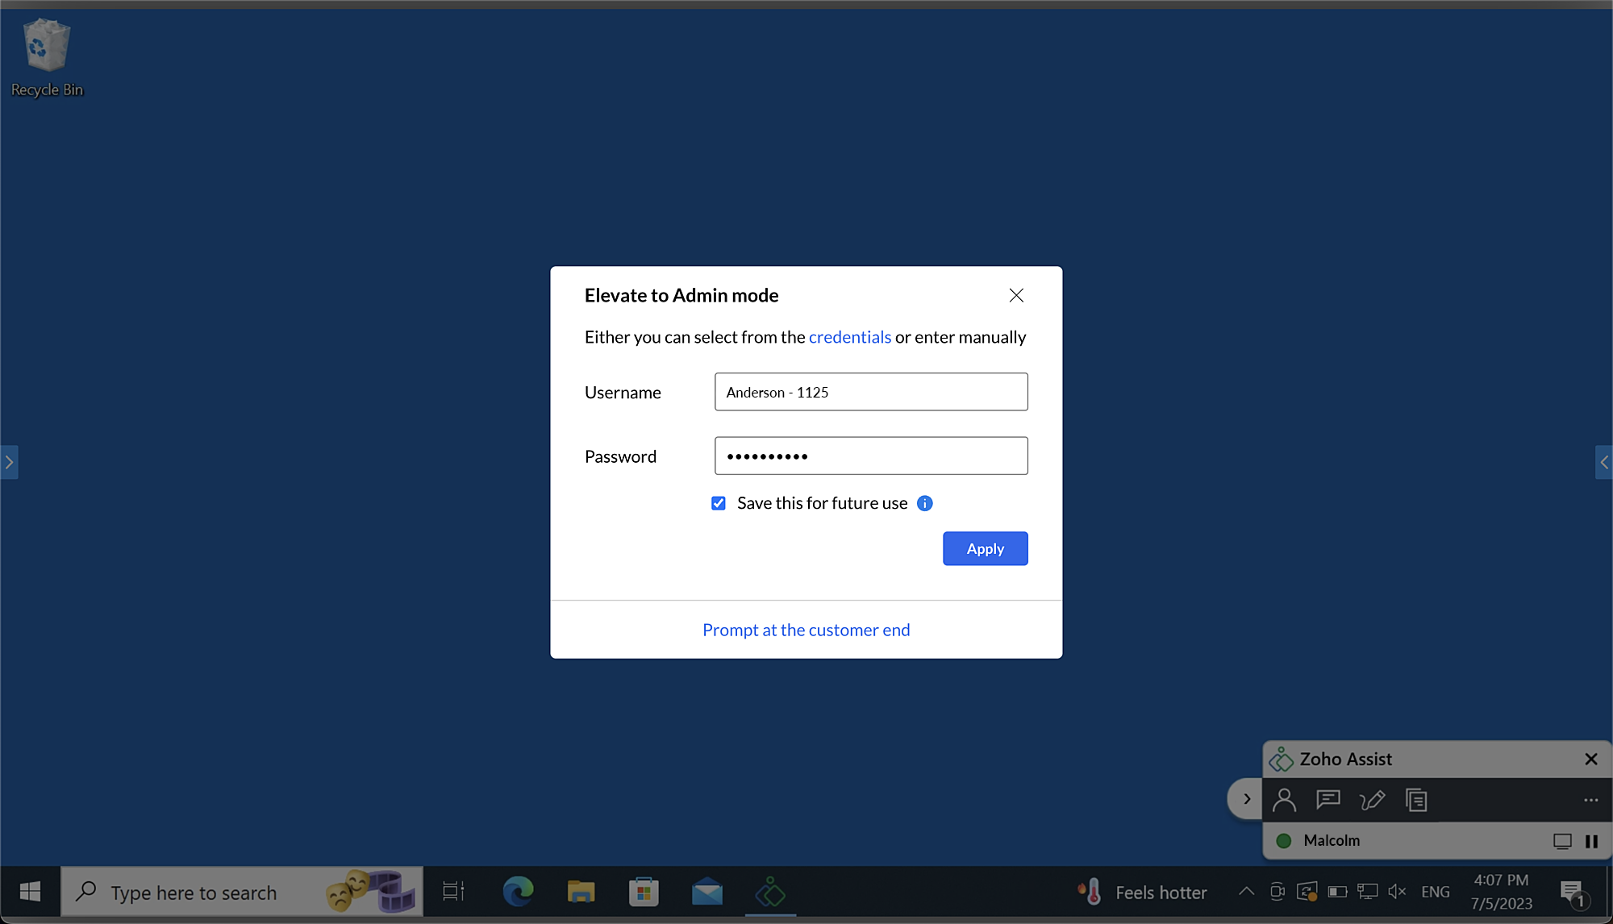Expand the left edge panel arrow
Image resolution: width=1613 pixels, height=924 pixels.
click(9, 462)
